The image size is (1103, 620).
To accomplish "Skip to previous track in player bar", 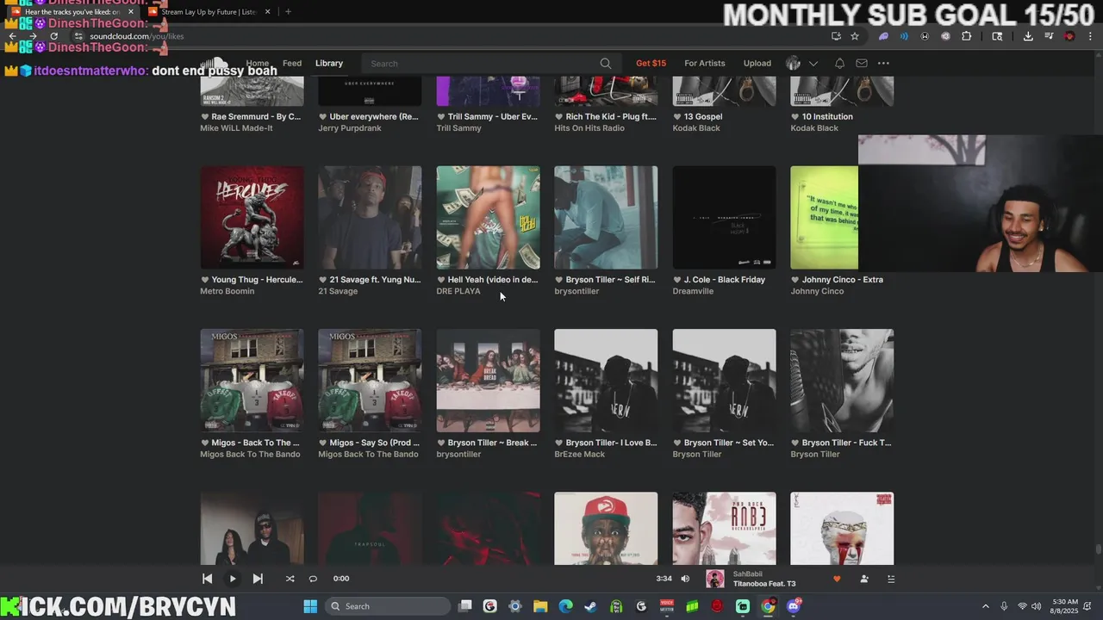I will [207, 579].
